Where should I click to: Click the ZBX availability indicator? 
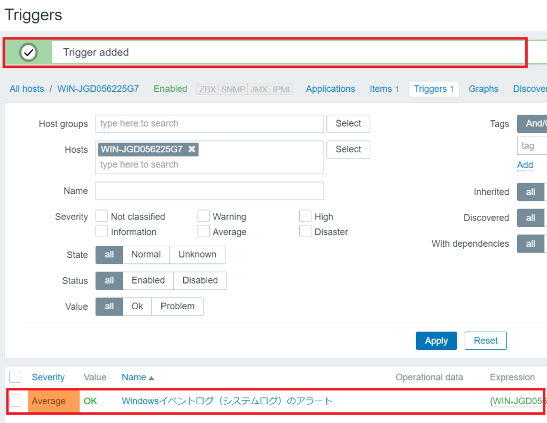[207, 89]
